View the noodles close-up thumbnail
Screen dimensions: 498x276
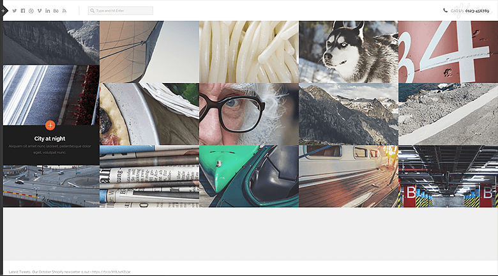[248, 52]
